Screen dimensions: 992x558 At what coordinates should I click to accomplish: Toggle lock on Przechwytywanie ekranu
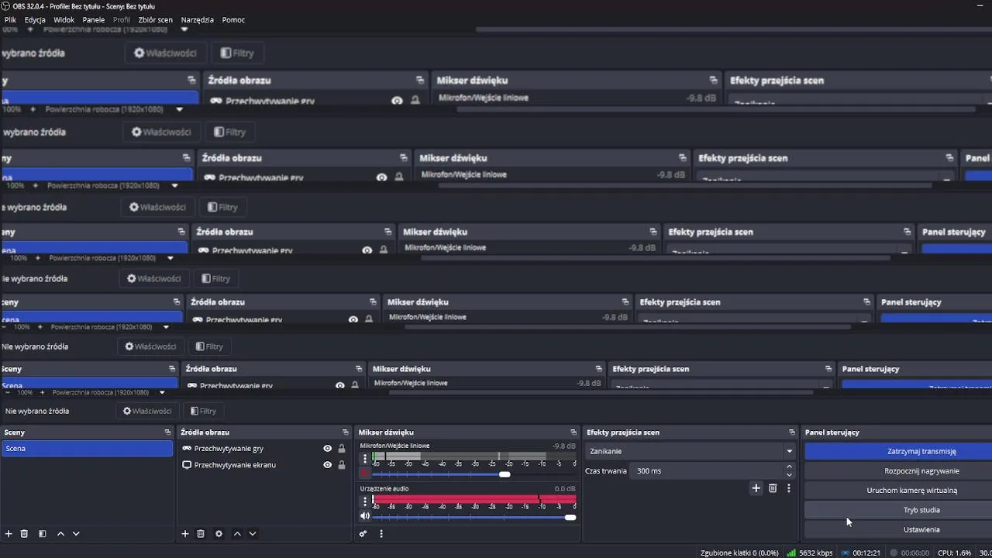coord(341,465)
